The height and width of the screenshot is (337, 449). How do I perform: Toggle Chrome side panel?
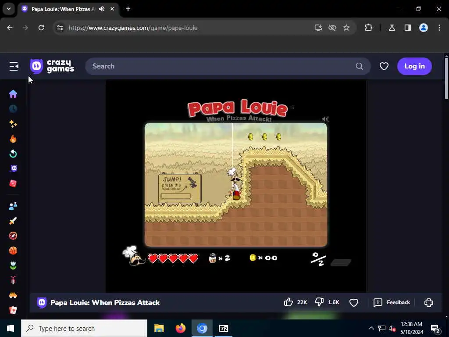[408, 28]
